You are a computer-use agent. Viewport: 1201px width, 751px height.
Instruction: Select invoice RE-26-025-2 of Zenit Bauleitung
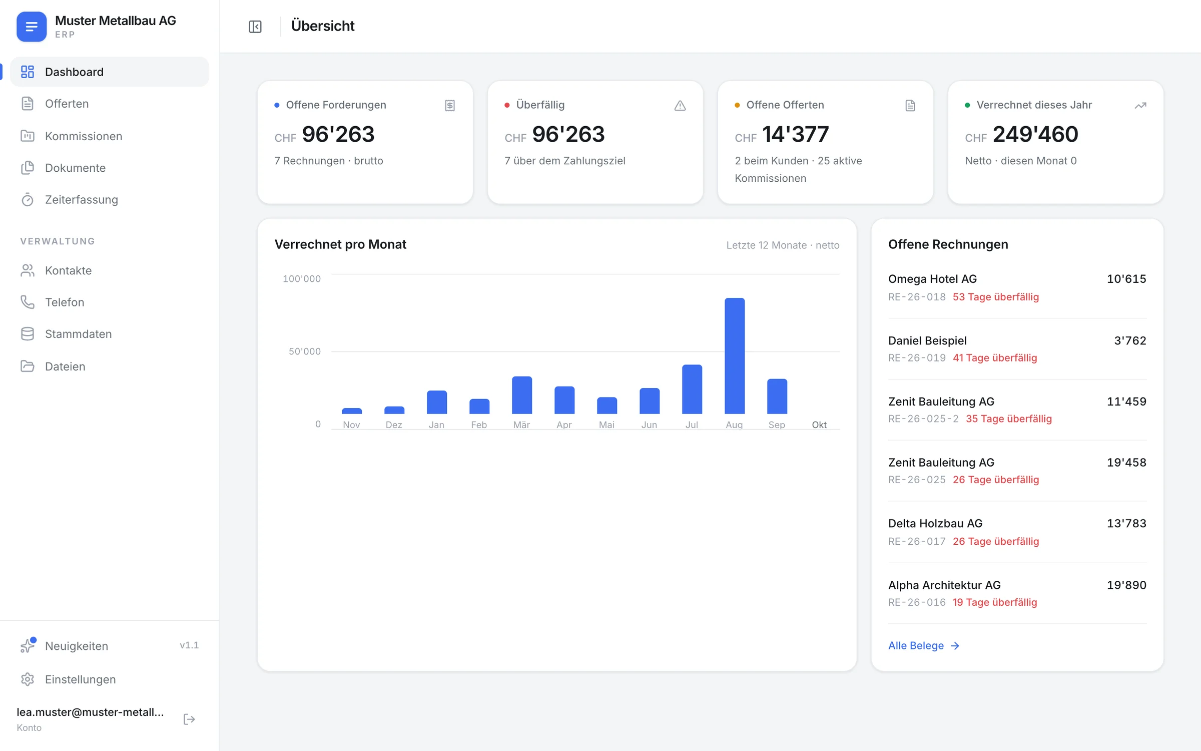[x=1017, y=410]
